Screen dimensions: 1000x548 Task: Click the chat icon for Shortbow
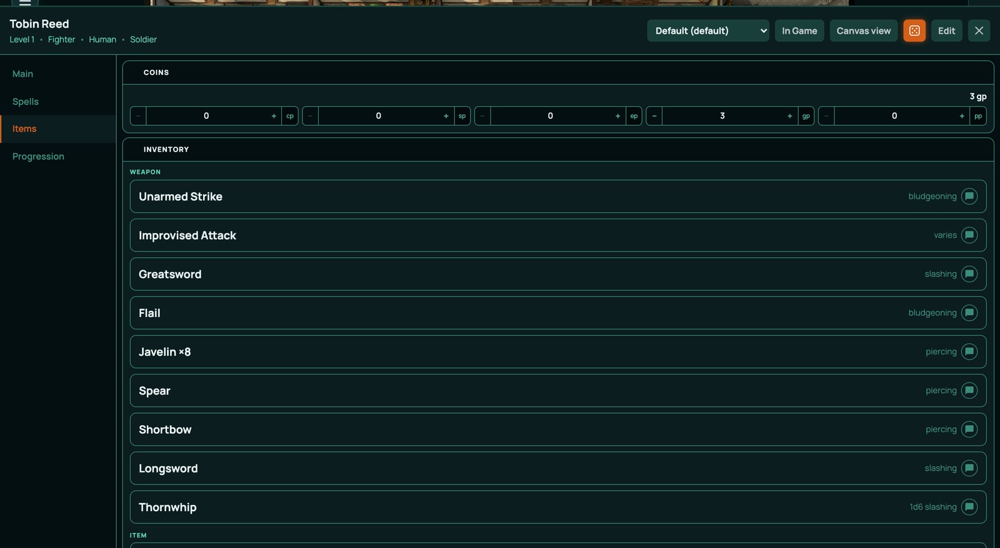point(969,429)
